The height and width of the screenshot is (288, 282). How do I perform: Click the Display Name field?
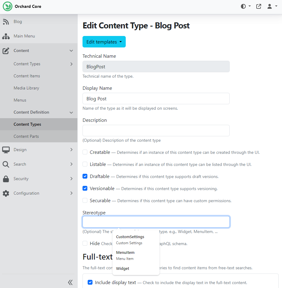point(156,99)
